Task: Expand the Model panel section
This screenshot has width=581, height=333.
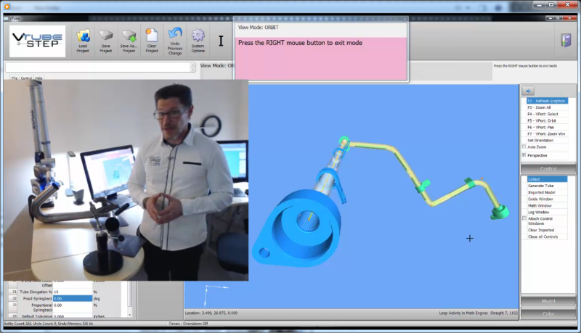Action: (548, 301)
